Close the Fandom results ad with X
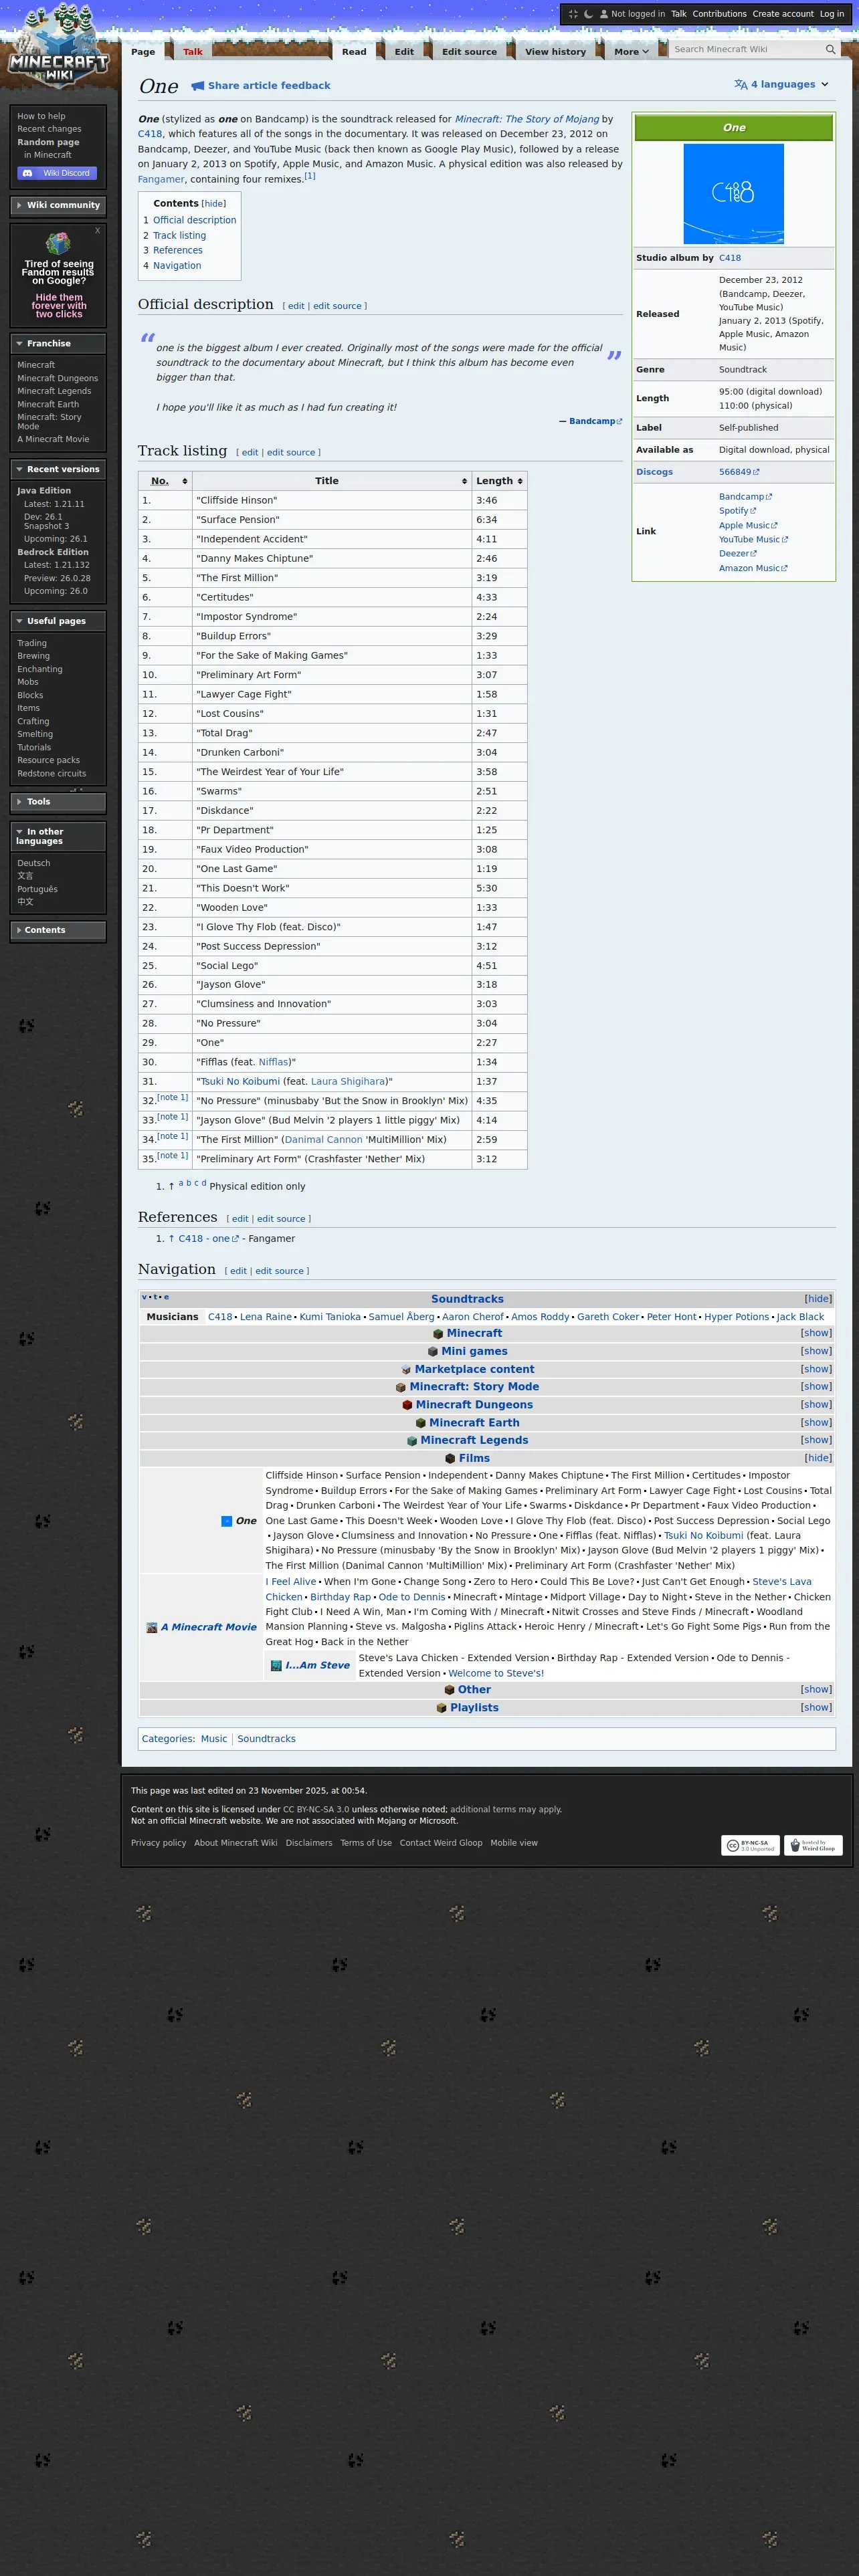Screen dimensions: 859x2576 (97, 231)
